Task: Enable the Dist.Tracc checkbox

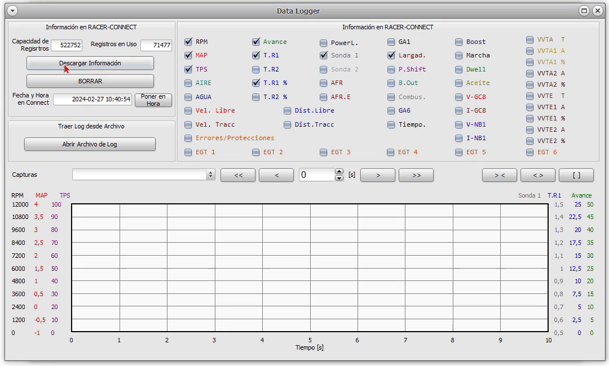Action: coord(288,124)
